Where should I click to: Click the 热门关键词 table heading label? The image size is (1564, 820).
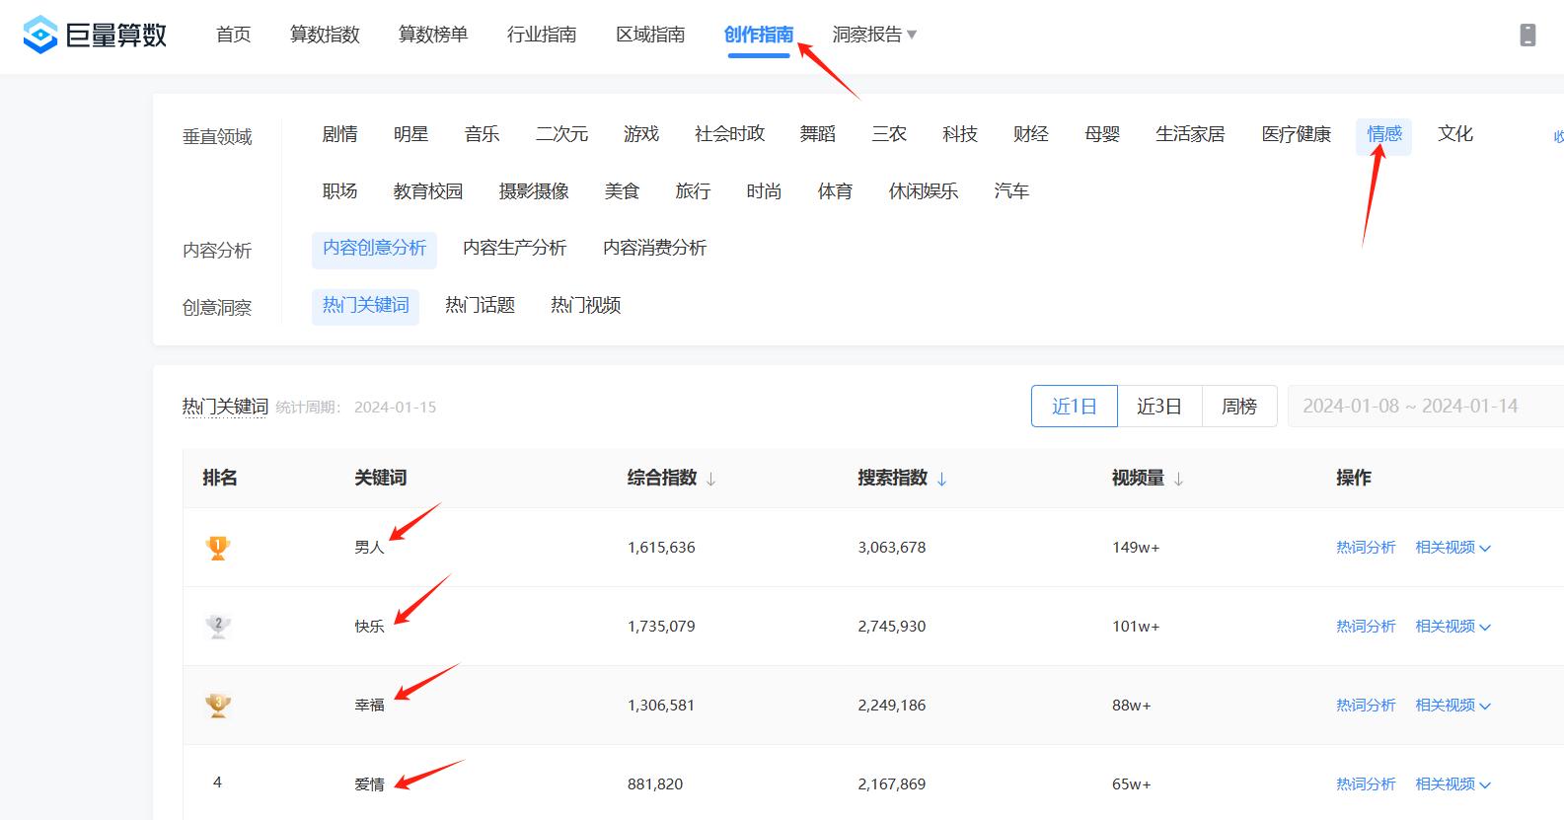click(x=225, y=407)
